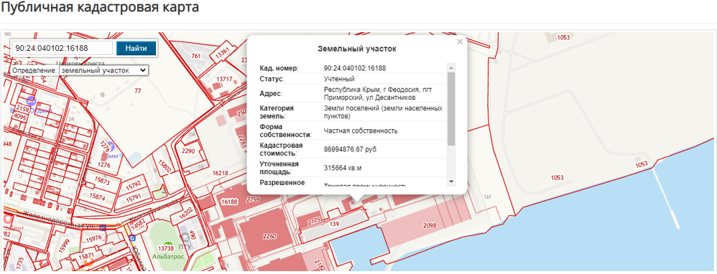The image size is (717, 274).
Task: Click the popup scrollbar up arrow
Action: 452,68
